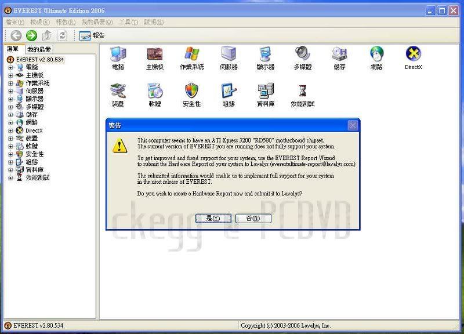Decline with the 否(N) button in the warning dialog

253,219
